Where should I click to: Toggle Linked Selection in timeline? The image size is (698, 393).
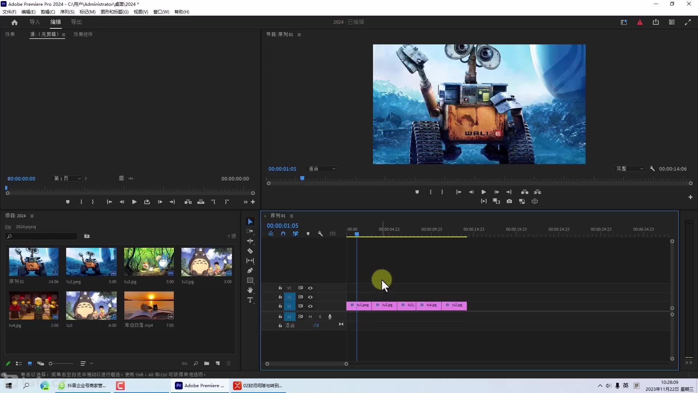point(296,234)
